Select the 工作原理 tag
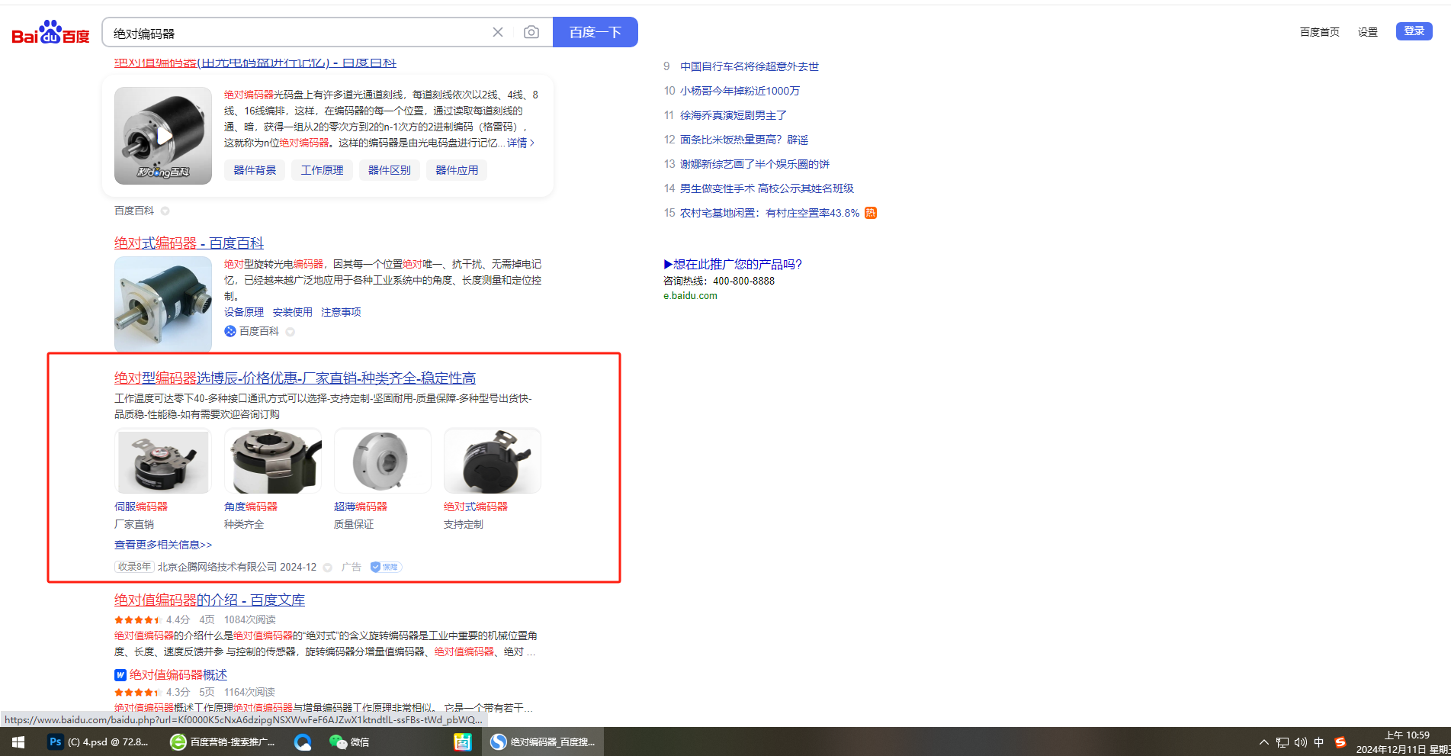The height and width of the screenshot is (756, 1451). [x=322, y=170]
